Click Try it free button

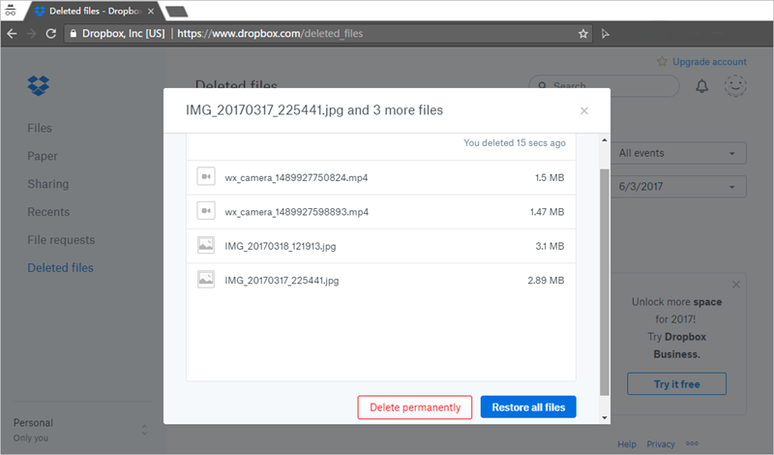676,384
